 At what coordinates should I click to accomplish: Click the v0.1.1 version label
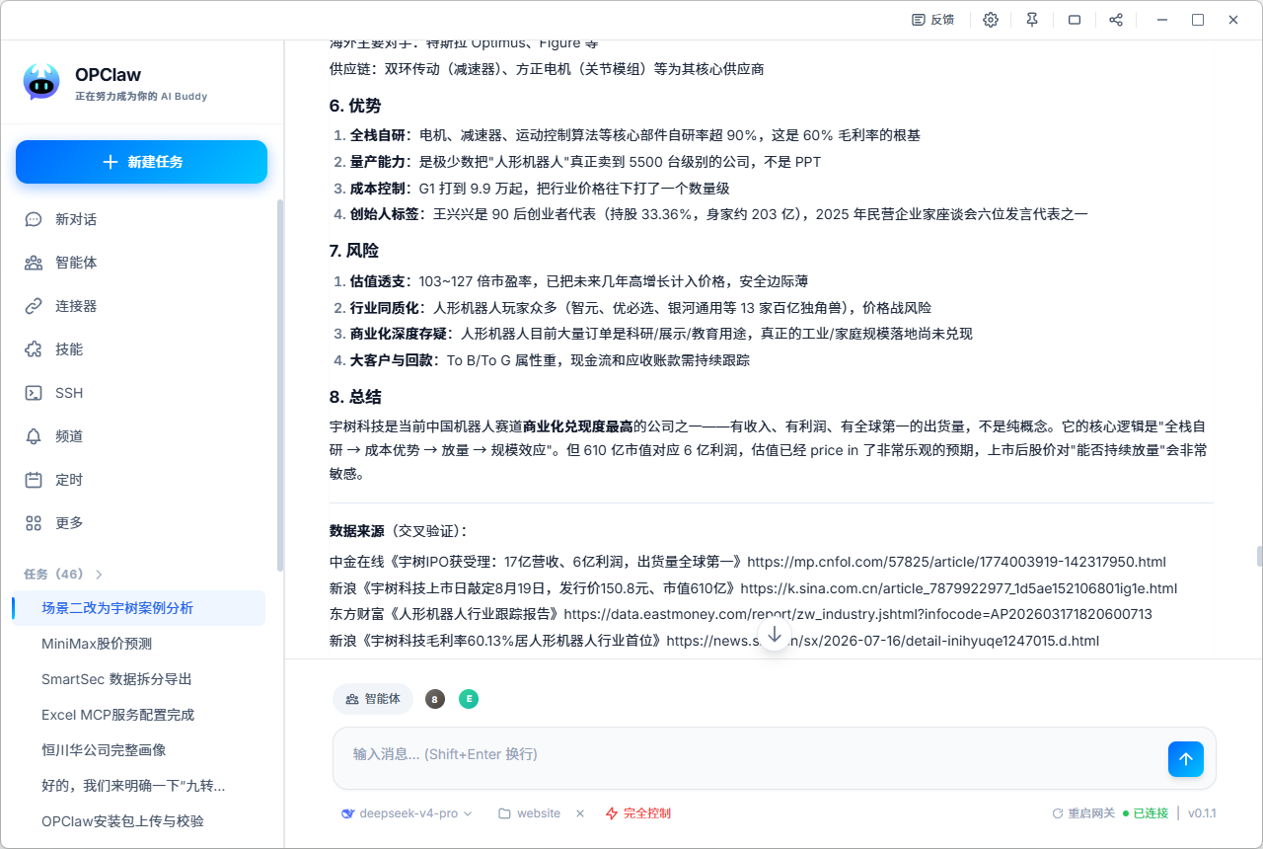tap(1202, 813)
